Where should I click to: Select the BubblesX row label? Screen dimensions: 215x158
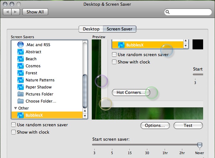(x=34, y=115)
